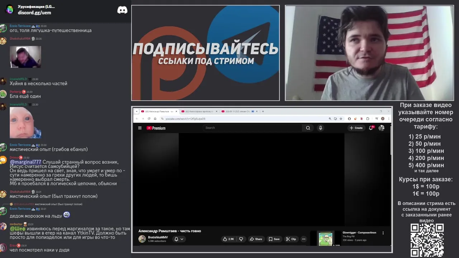Click the video title Александр Рамштаев
The height and width of the screenshot is (258, 459).
pyautogui.click(x=170, y=231)
